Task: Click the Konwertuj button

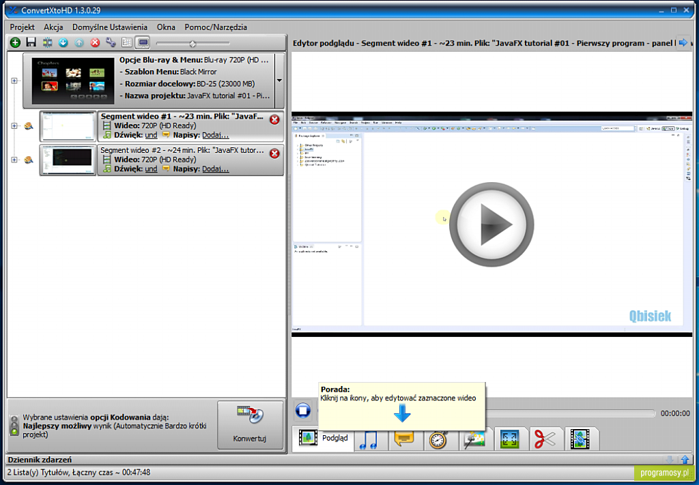Action: point(250,425)
